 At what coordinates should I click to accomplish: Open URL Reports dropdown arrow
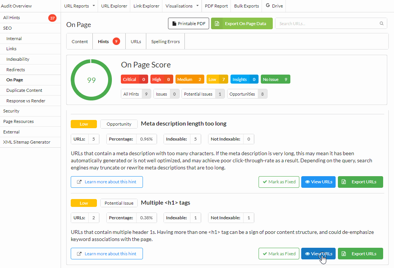[x=94, y=6]
